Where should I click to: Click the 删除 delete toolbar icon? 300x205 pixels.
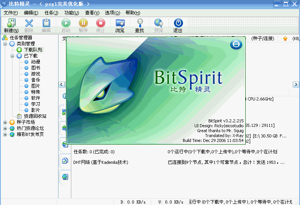[x=29, y=23]
